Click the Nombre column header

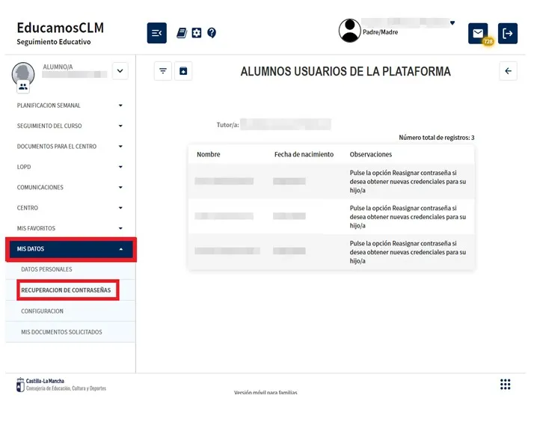tap(209, 154)
